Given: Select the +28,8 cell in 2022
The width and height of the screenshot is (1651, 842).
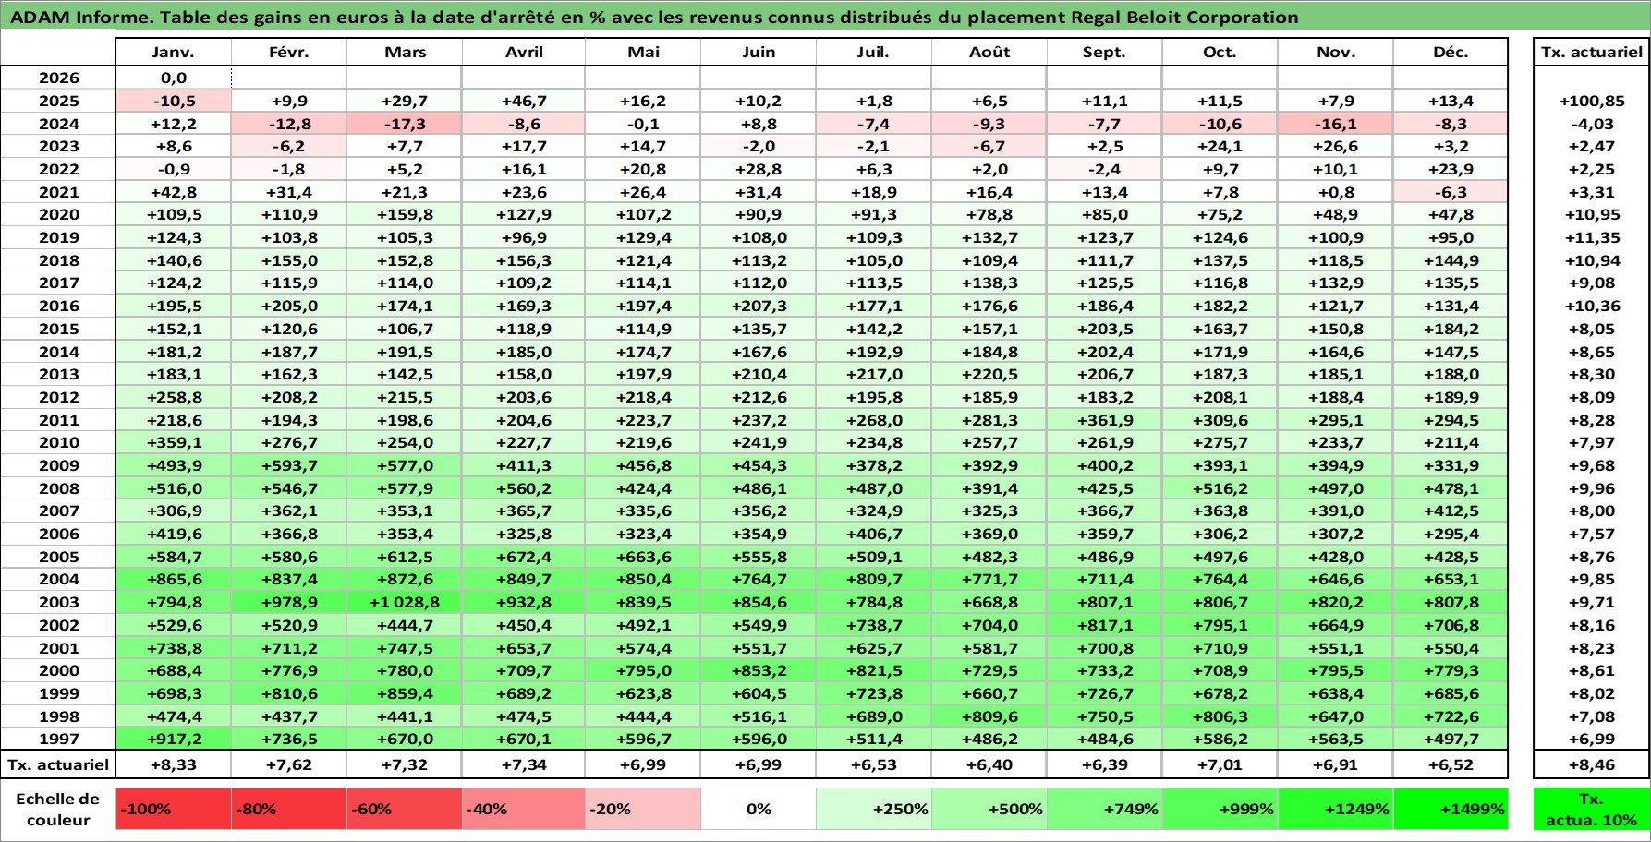Looking at the screenshot, I should click(759, 169).
